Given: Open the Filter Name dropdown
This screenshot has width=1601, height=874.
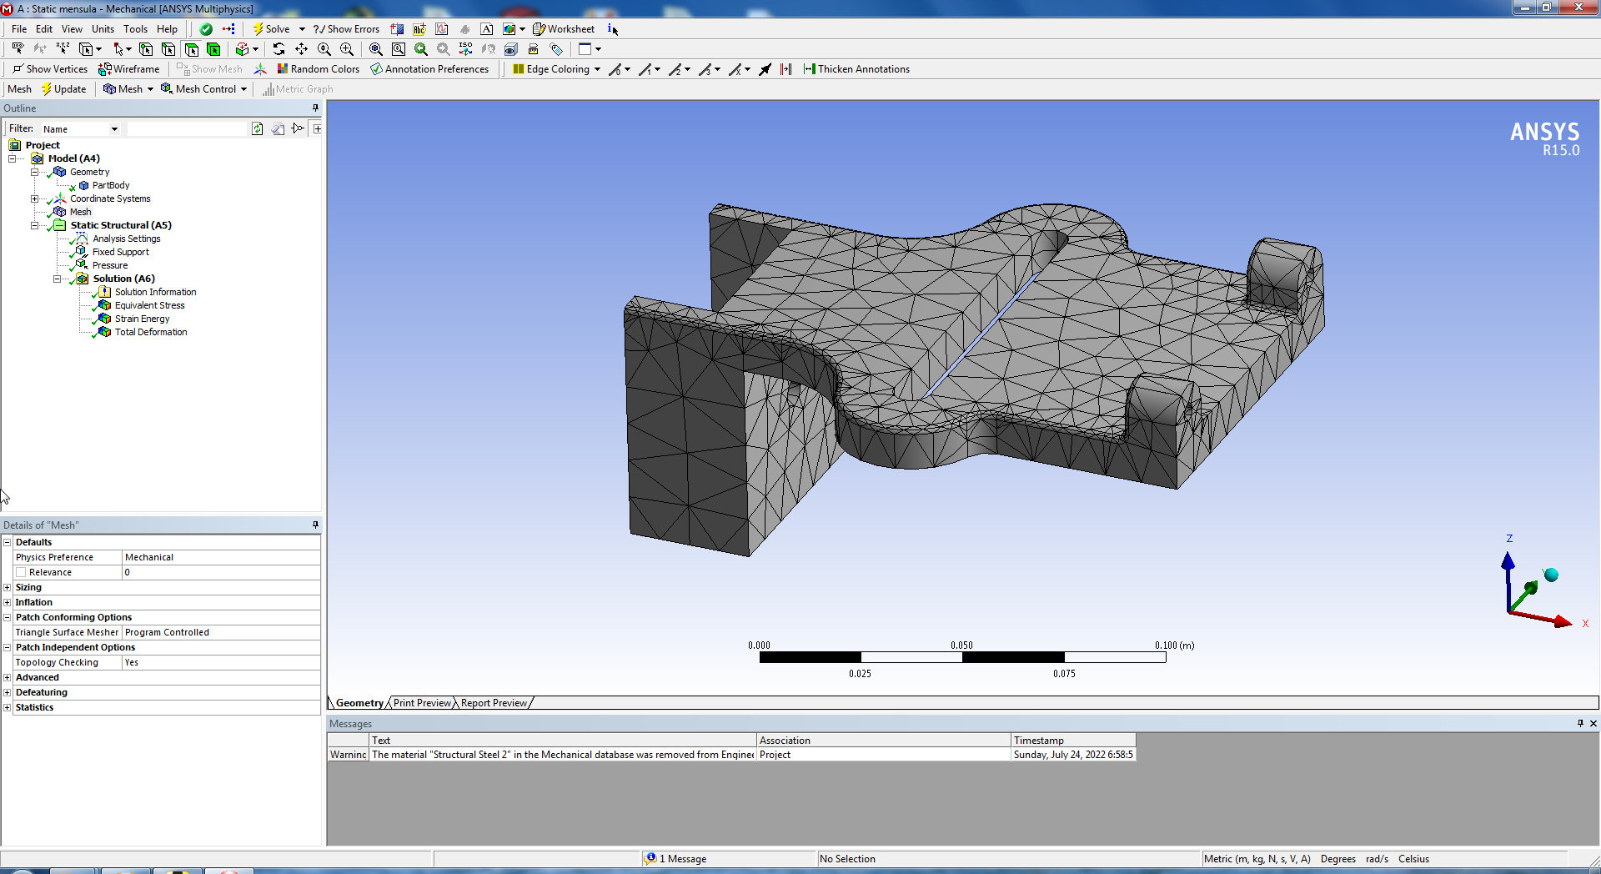Looking at the screenshot, I should 114,129.
